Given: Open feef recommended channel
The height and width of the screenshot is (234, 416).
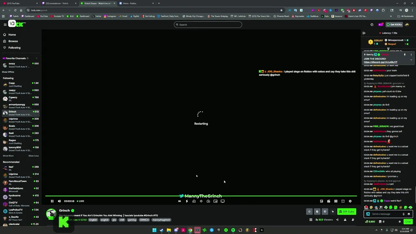Looking at the screenshot, I should tap(21, 168).
